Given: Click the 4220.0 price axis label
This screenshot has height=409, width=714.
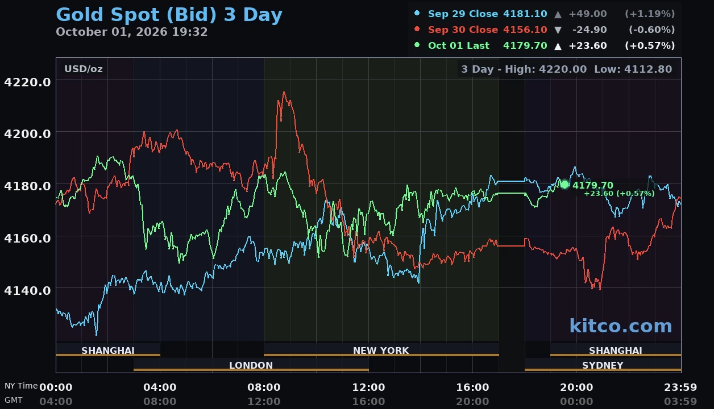Looking at the screenshot, I should (27, 82).
